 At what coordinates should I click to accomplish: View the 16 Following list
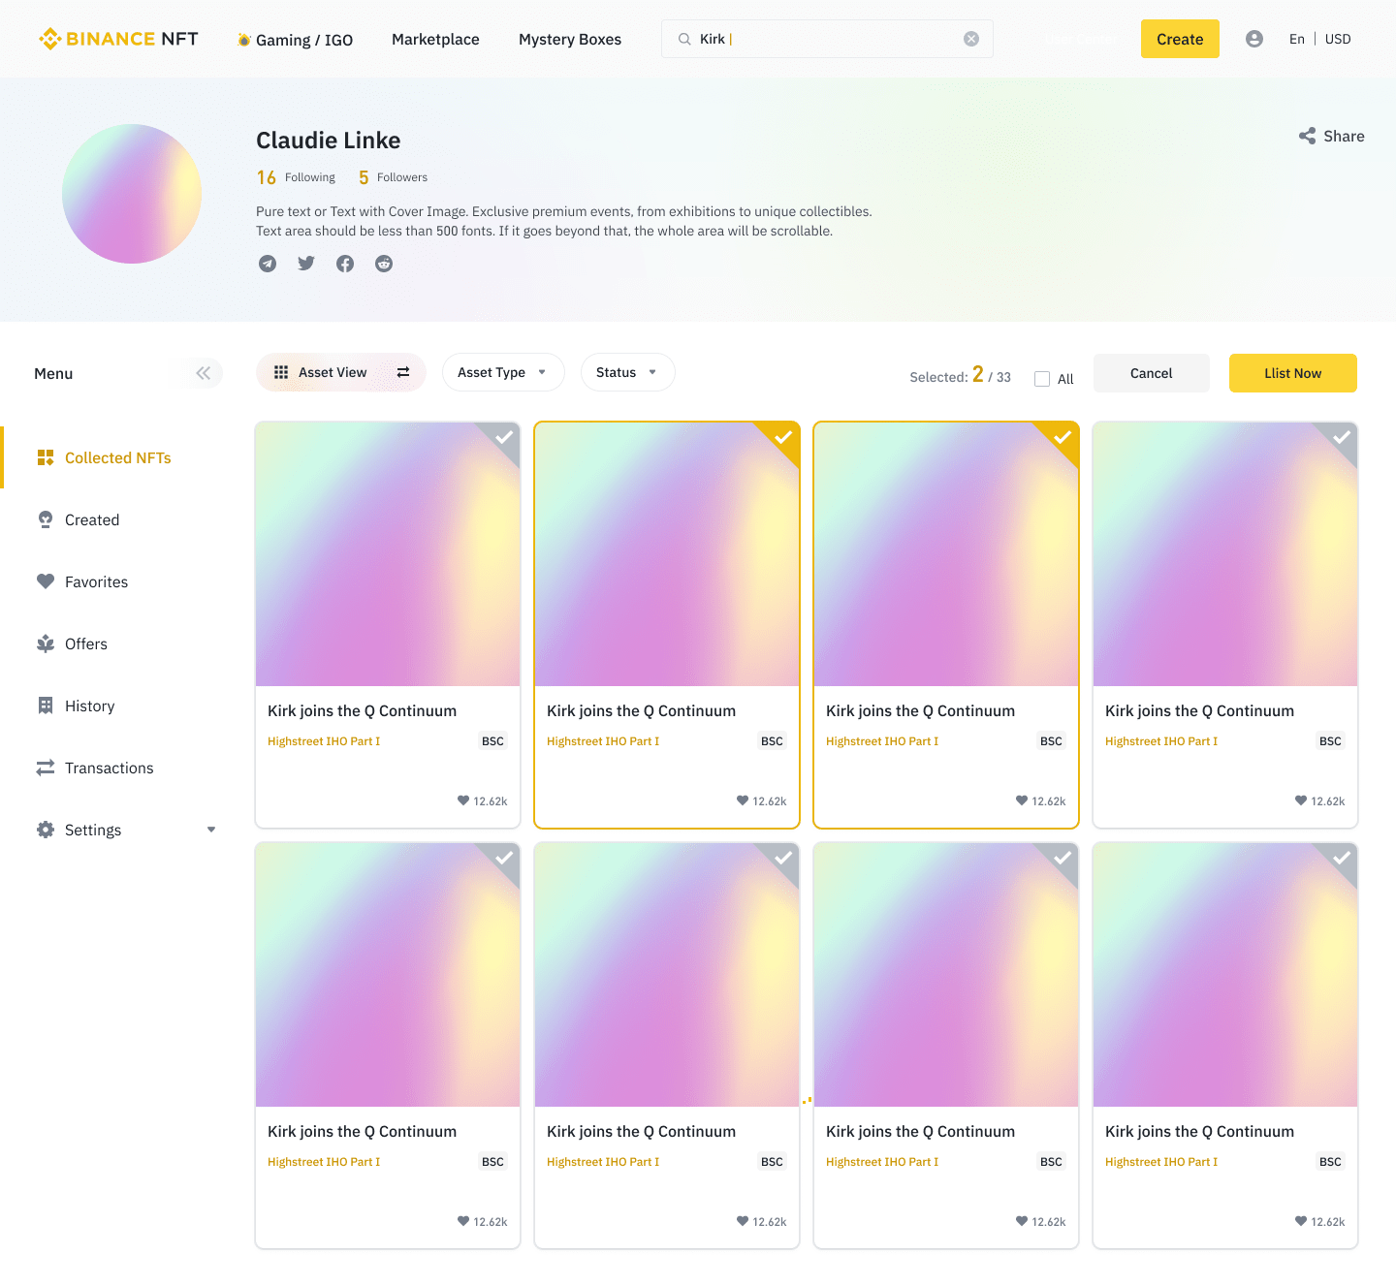(296, 177)
